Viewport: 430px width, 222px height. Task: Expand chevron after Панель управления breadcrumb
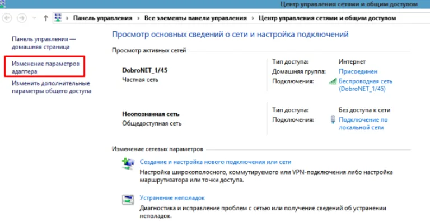pyautogui.click(x=138, y=18)
